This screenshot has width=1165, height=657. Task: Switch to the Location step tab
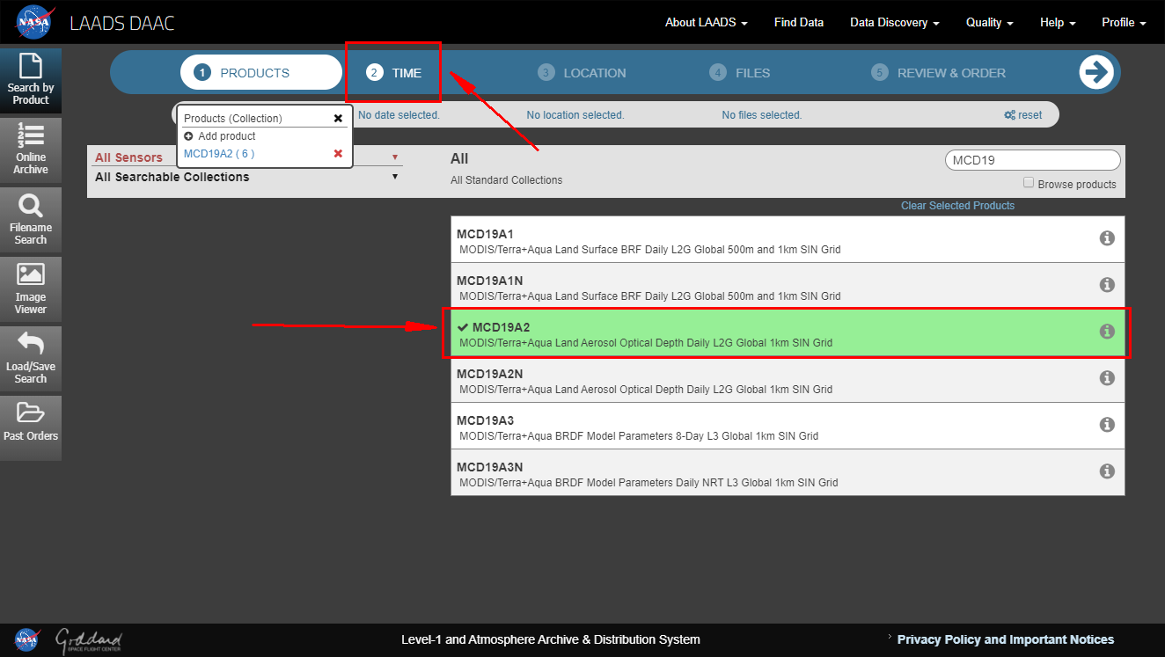[x=582, y=73]
